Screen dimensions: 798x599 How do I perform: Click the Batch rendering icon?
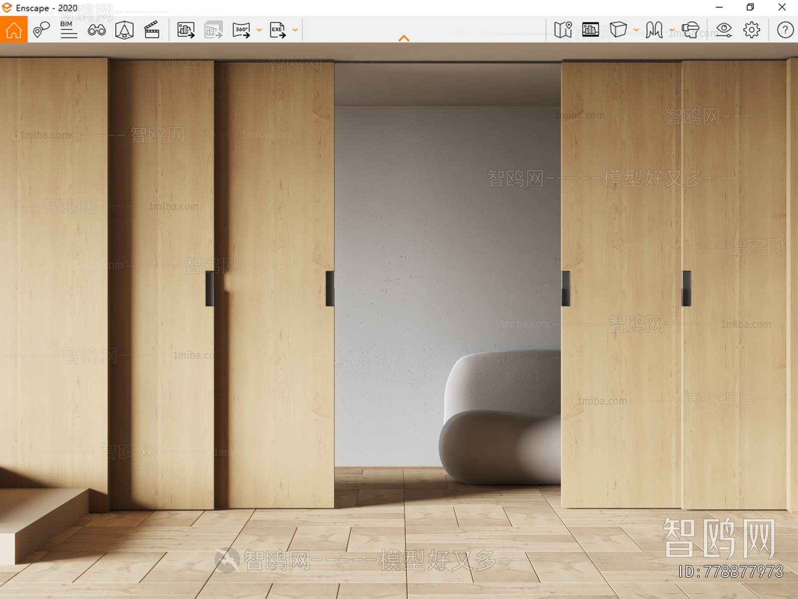point(213,30)
